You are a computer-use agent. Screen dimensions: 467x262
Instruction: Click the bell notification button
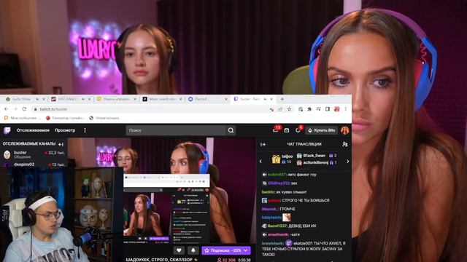193,250
